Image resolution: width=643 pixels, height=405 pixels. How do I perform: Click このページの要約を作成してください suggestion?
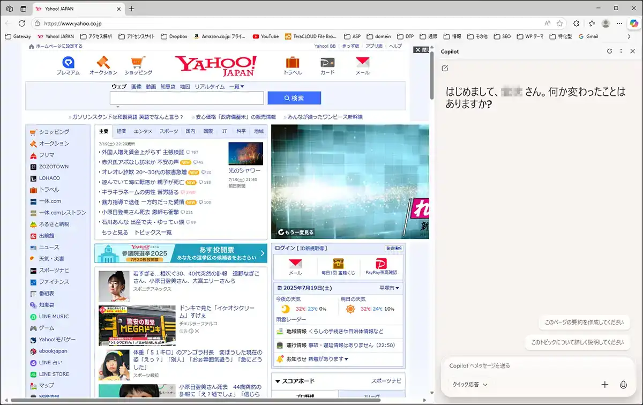pyautogui.click(x=584, y=322)
